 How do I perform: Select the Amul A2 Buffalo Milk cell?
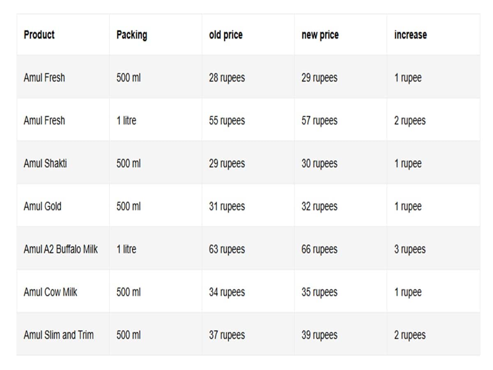[x=63, y=249]
